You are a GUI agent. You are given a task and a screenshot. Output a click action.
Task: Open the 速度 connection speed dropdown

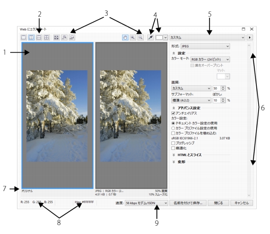pyautogui.click(x=146, y=203)
